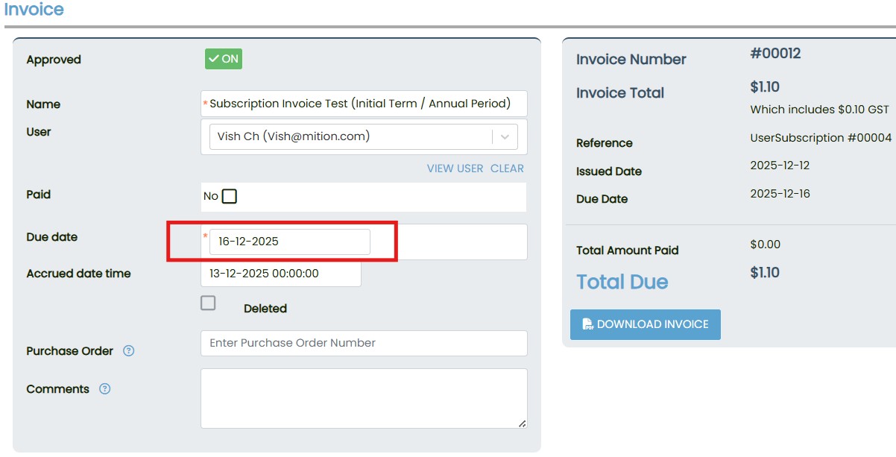Open the VIEW USER link
Screen dimensions: 896x457
tap(455, 168)
